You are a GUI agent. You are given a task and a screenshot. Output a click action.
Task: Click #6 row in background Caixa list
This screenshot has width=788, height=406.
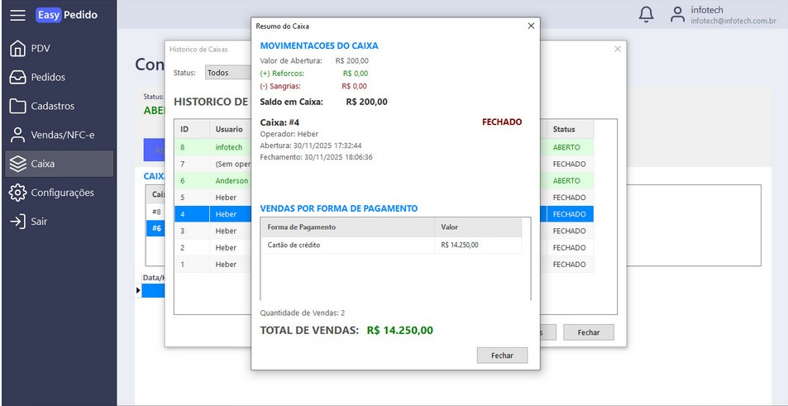pos(156,228)
